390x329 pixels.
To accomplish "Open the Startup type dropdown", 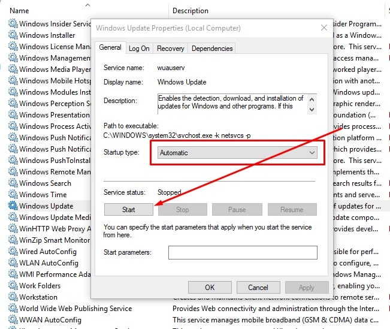I will pyautogui.click(x=237, y=153).
